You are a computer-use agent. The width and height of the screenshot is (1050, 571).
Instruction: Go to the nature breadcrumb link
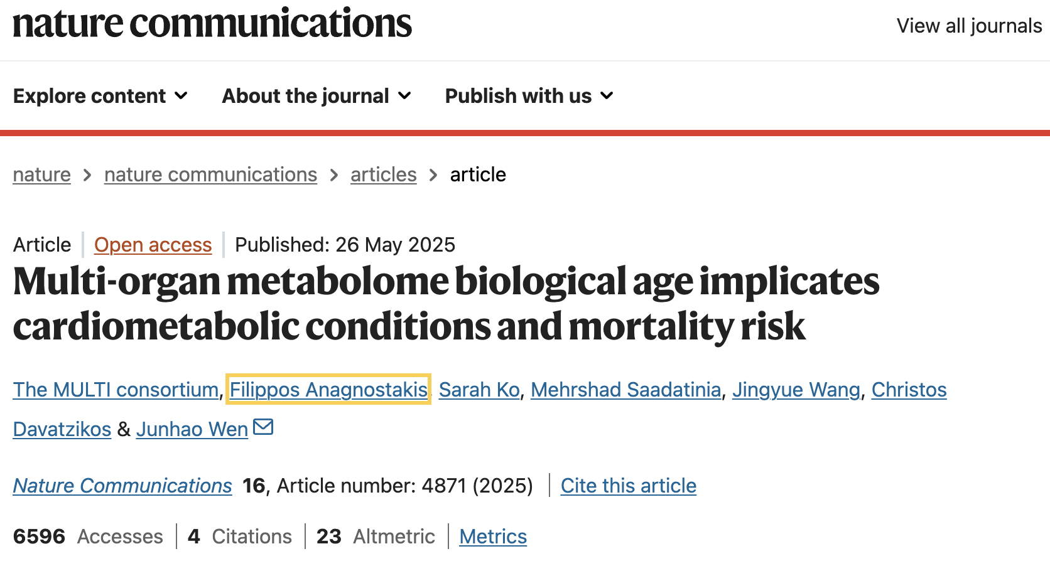click(x=42, y=174)
